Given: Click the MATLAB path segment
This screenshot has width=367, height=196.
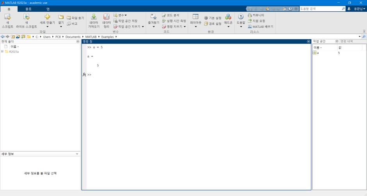Looking at the screenshot, I should coord(91,37).
